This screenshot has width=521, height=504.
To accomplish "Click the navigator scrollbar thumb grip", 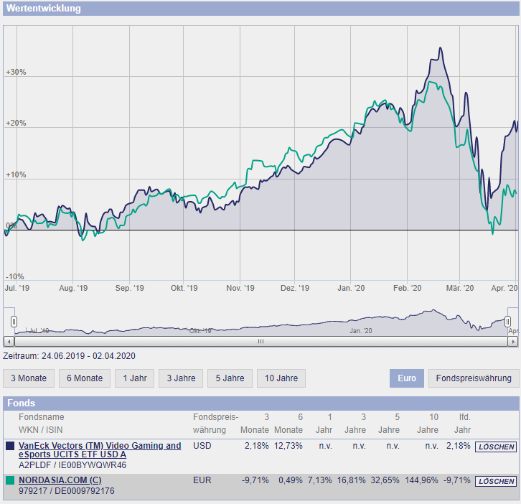I will 260,342.
